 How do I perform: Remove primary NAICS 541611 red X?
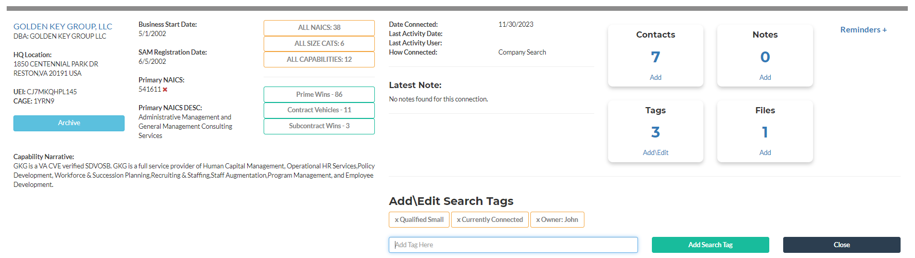pos(165,90)
